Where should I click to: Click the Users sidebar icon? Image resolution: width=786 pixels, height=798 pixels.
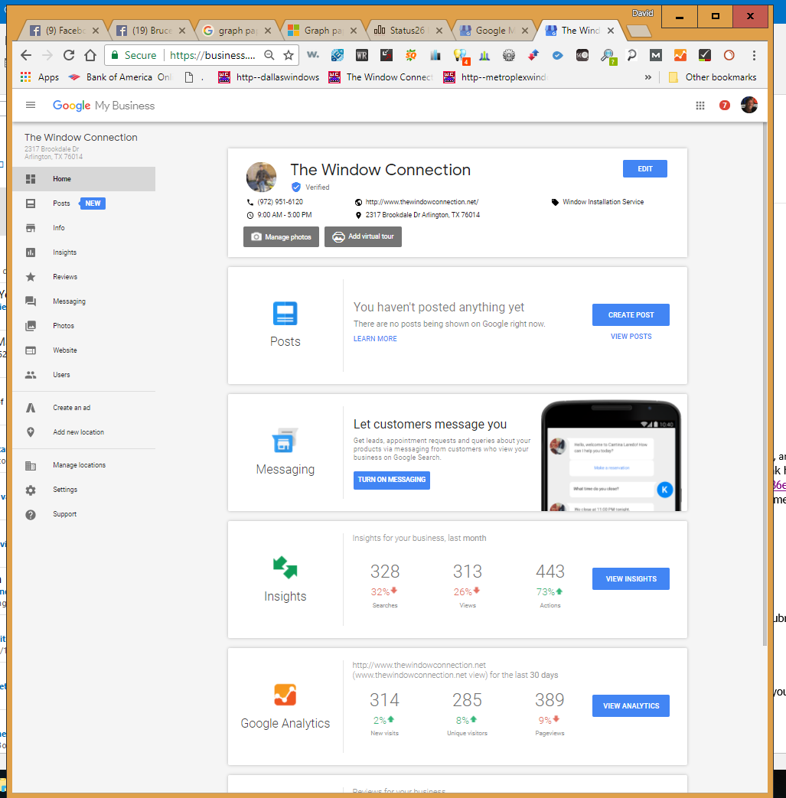click(31, 375)
